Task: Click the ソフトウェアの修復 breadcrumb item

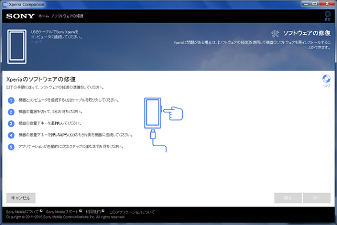Action: [x=69, y=16]
